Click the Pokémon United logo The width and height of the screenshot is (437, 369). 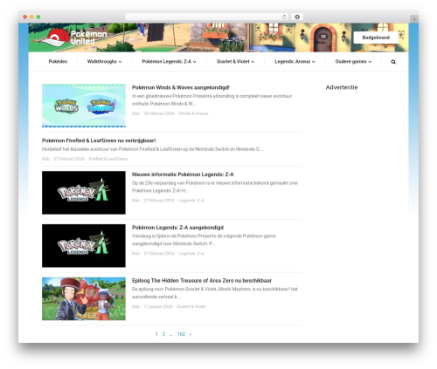[x=74, y=38]
